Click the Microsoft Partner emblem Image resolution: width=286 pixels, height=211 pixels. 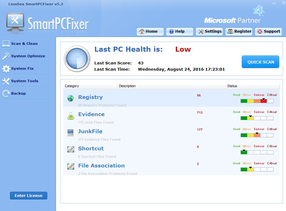click(258, 11)
